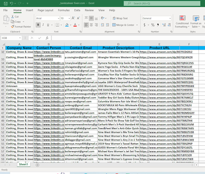Open the font size dropdown

69,18
